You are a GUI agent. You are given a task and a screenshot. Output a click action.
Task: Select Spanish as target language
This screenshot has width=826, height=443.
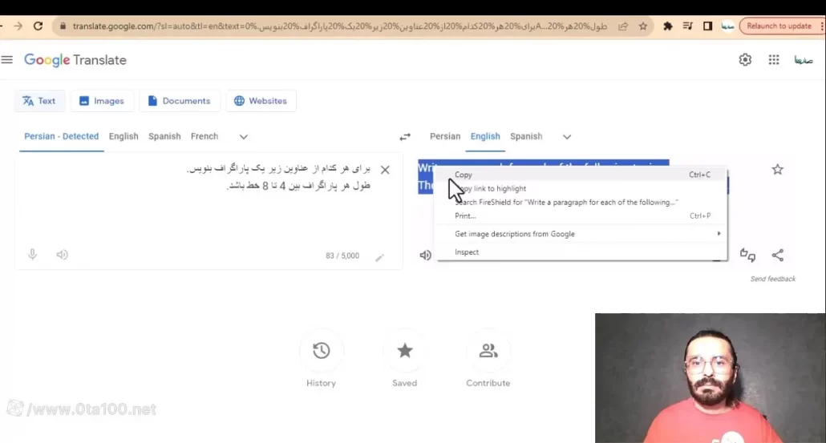[526, 136]
